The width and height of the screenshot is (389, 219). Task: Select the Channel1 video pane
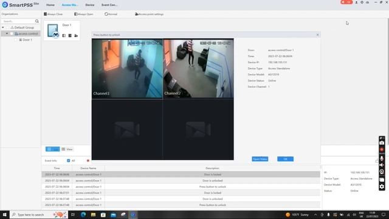click(x=127, y=68)
